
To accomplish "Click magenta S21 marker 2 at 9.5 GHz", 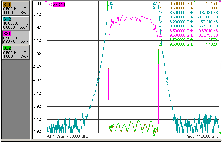I will coord(154,24).
